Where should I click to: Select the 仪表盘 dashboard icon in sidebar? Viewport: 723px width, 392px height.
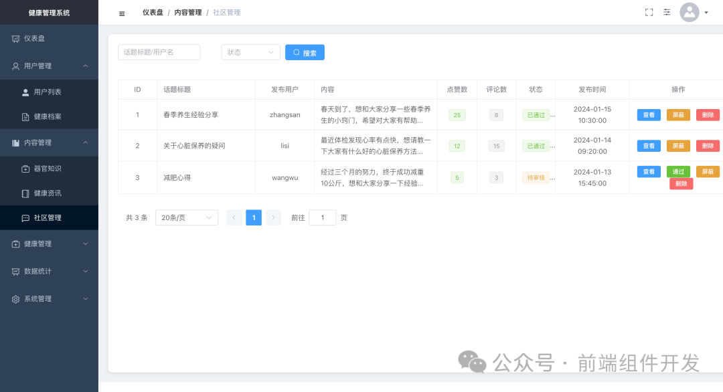15,38
